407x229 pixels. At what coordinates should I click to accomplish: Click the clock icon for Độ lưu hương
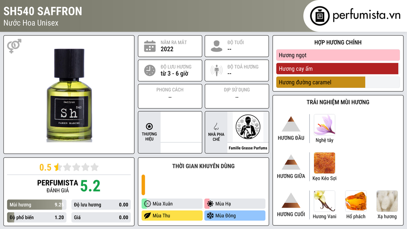150,70
